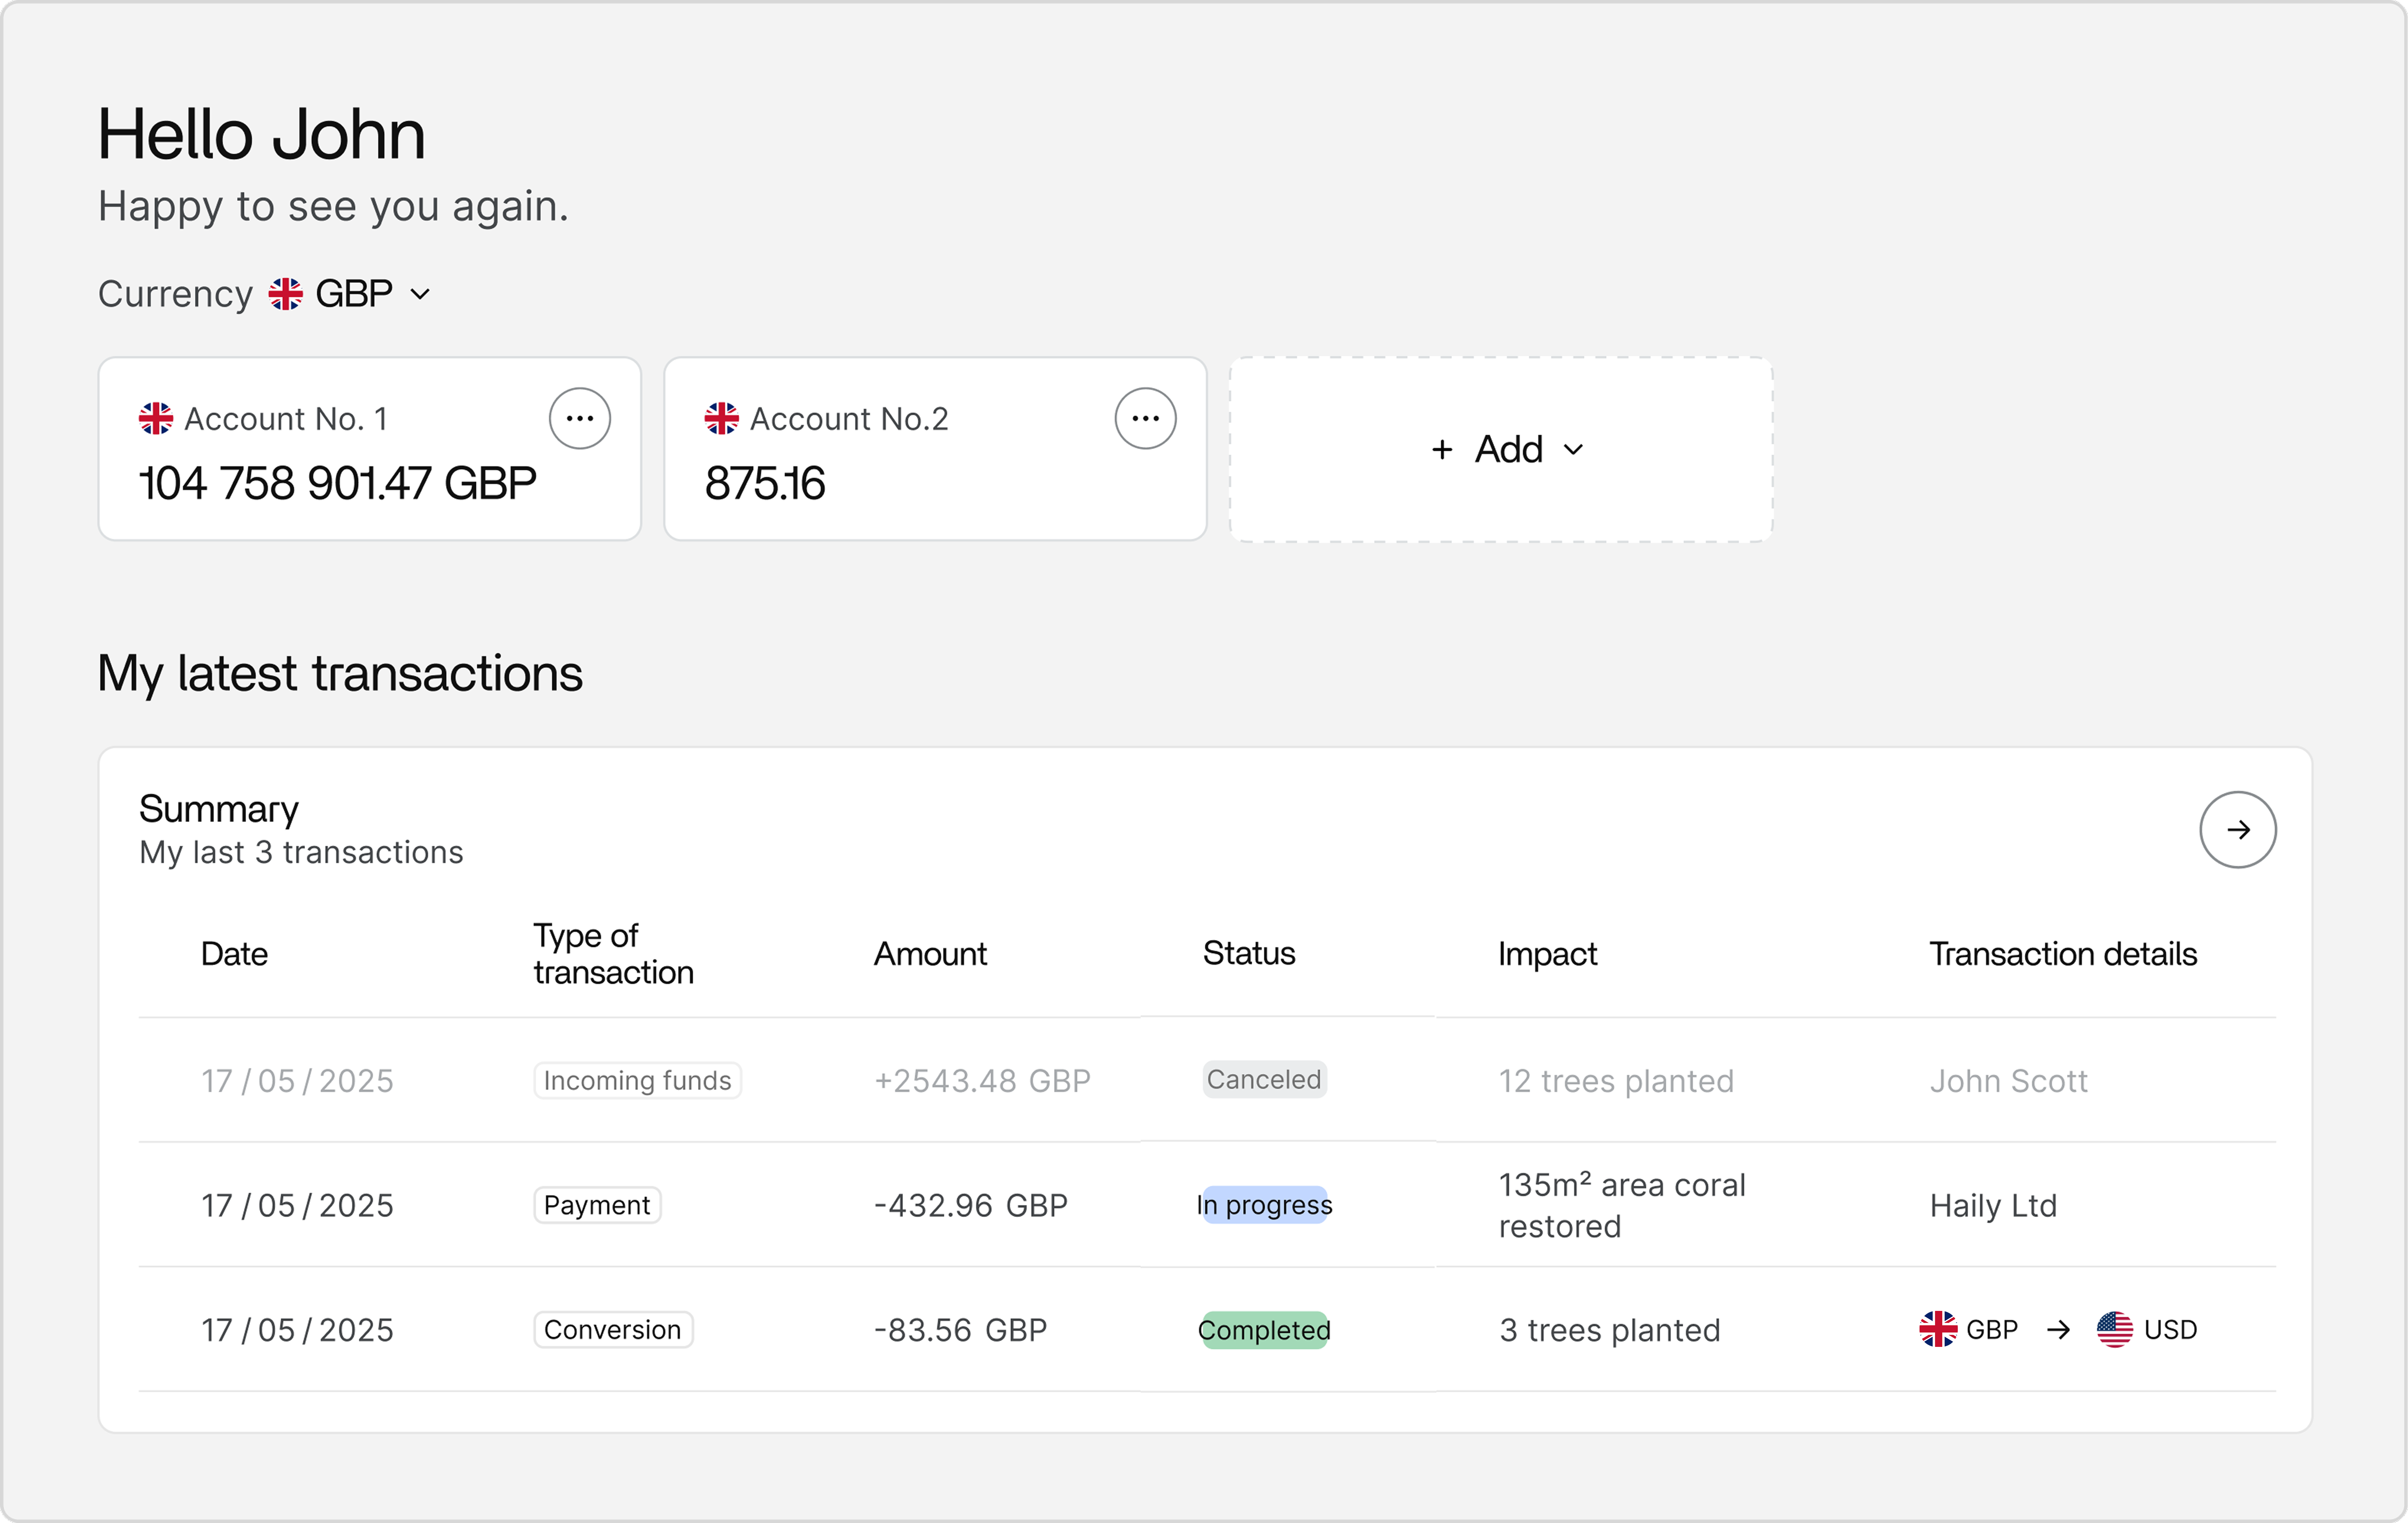The height and width of the screenshot is (1523, 2408).
Task: Open Account No.2 three-dot options menu
Action: 1145,418
